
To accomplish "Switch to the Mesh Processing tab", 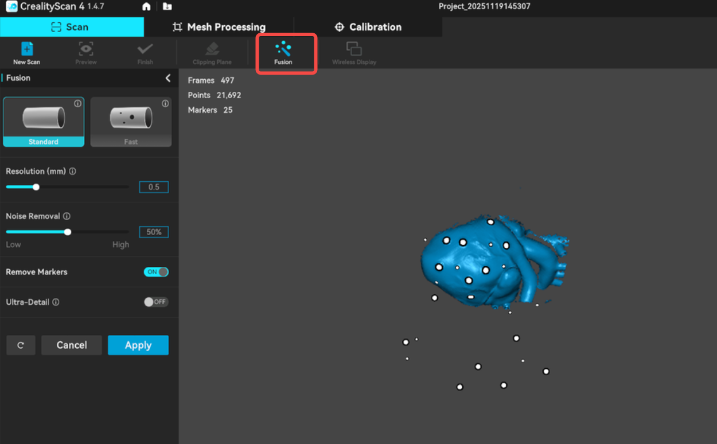I will point(219,27).
